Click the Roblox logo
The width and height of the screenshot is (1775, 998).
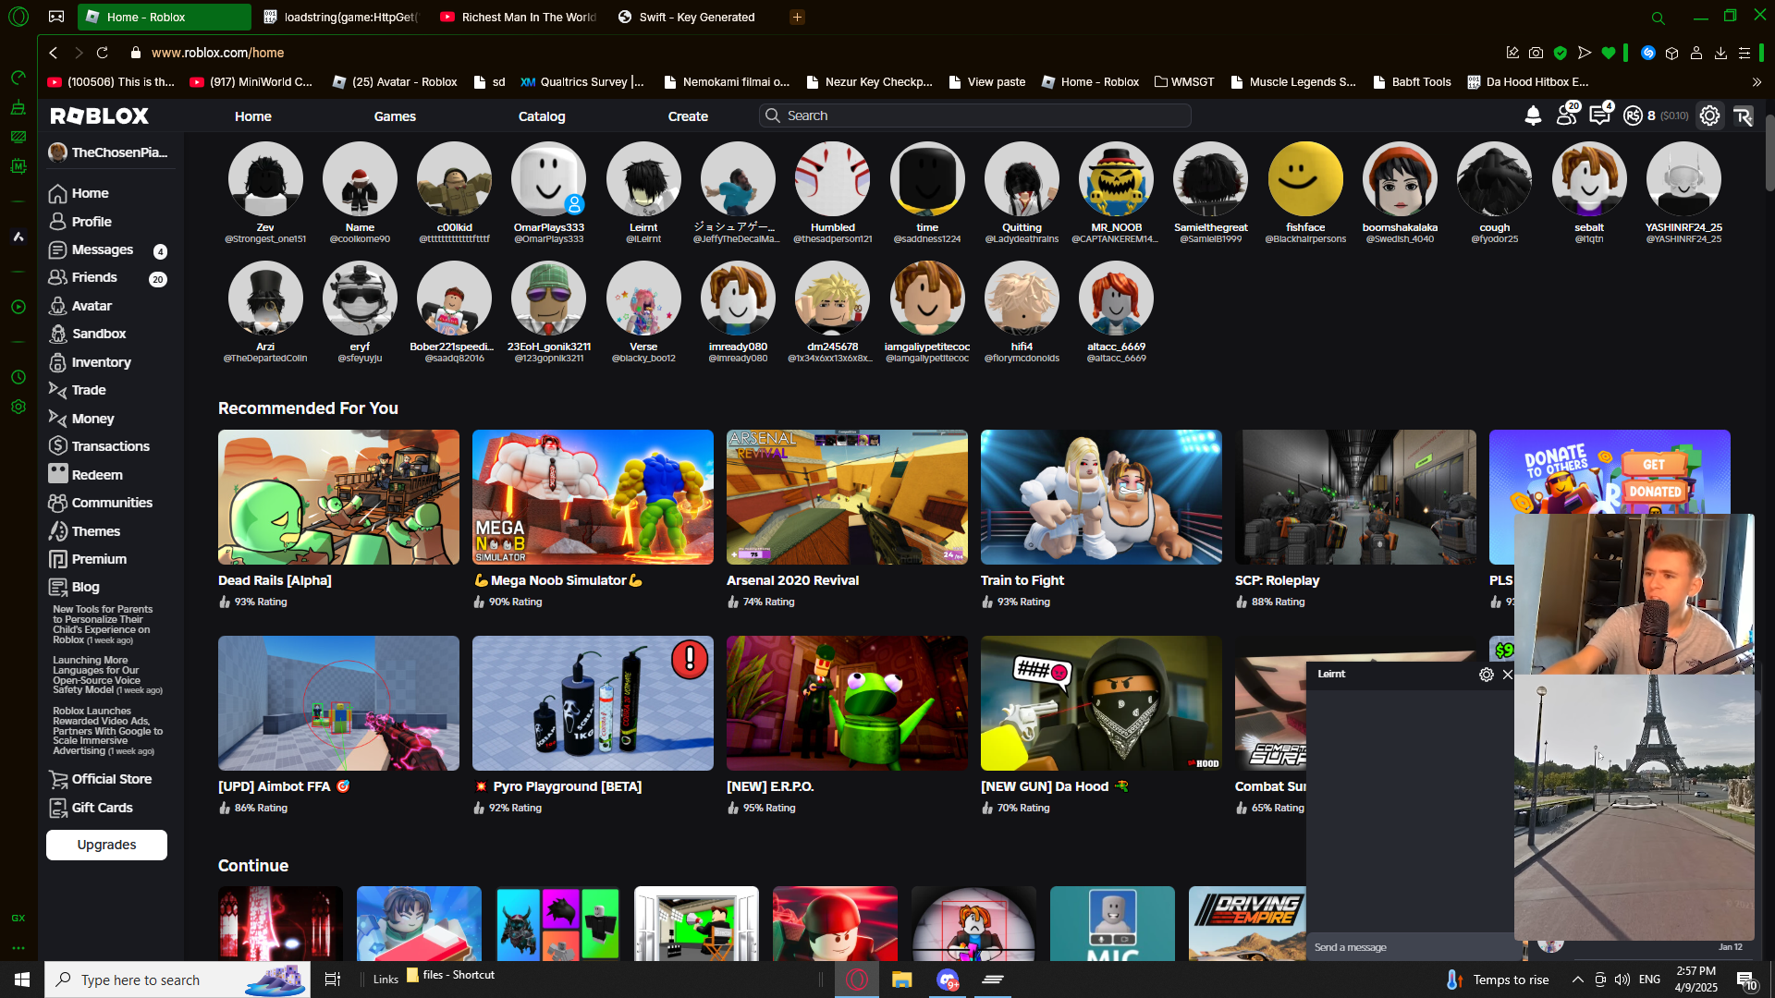point(100,116)
